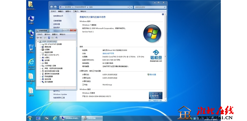Click the blue Help question icon in System window

(x=163, y=14)
